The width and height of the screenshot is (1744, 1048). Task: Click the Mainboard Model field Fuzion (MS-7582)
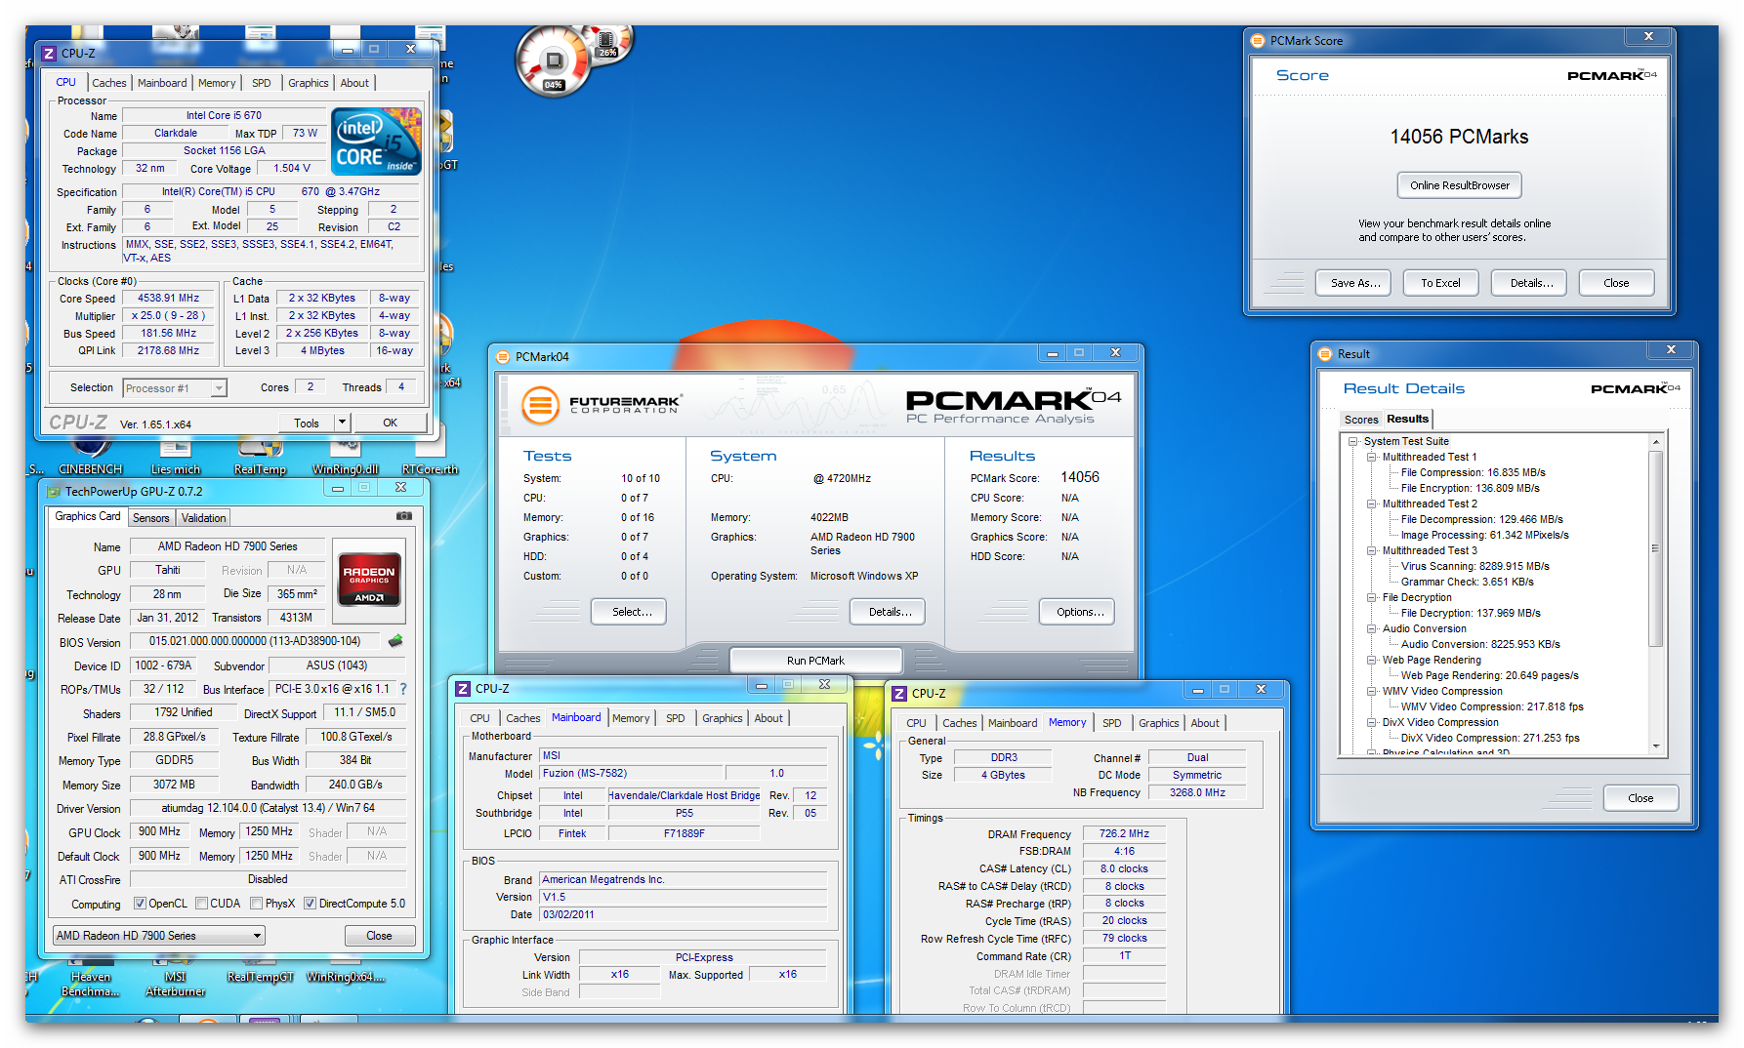point(632,773)
